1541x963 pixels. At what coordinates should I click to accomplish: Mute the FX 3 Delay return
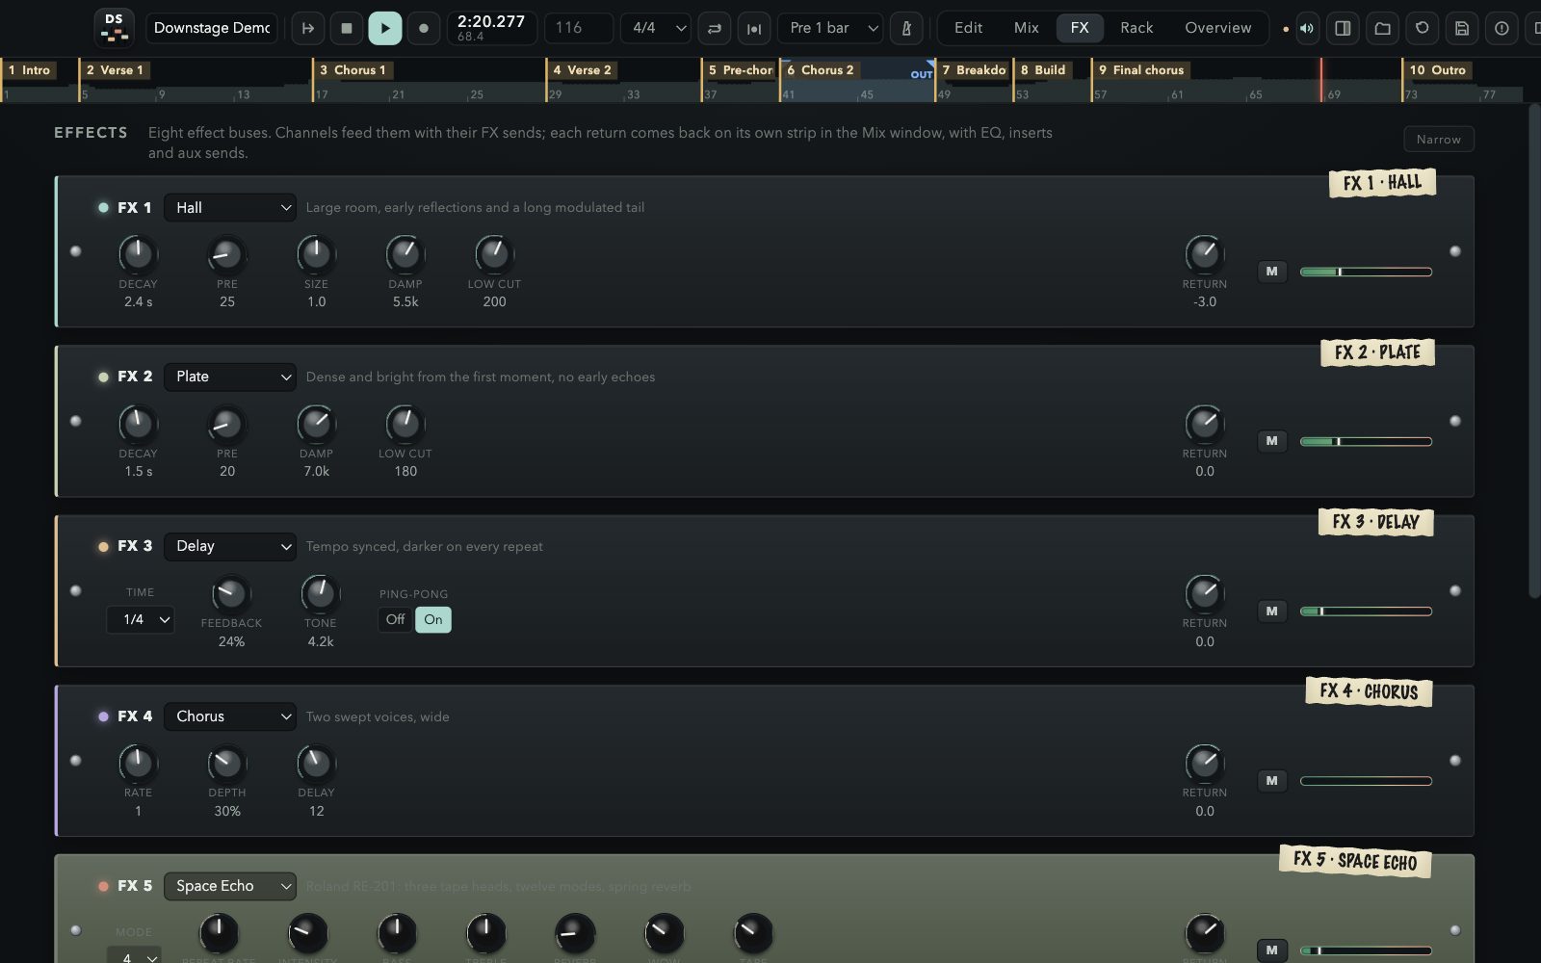1271,612
